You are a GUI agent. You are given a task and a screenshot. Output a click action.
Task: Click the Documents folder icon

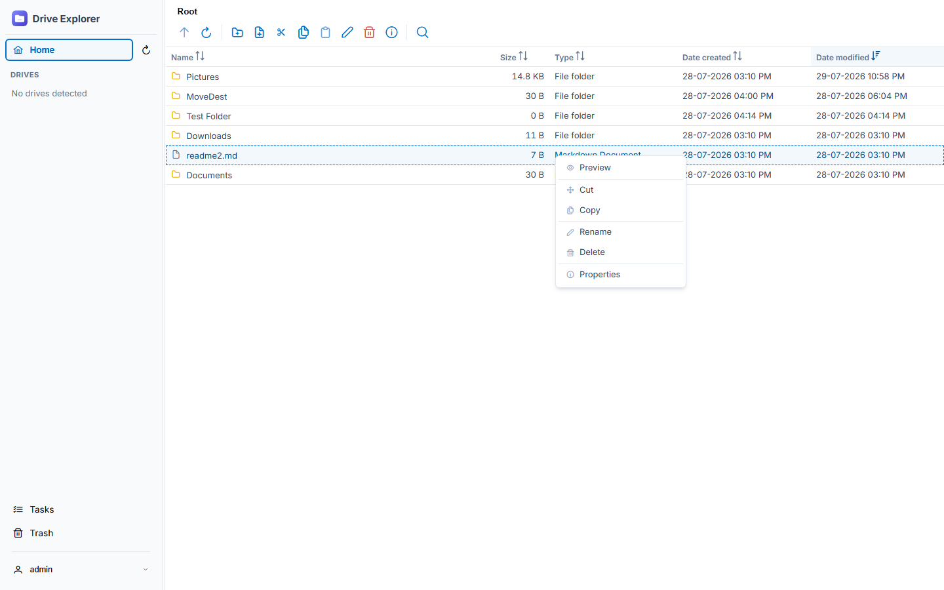[x=176, y=174]
